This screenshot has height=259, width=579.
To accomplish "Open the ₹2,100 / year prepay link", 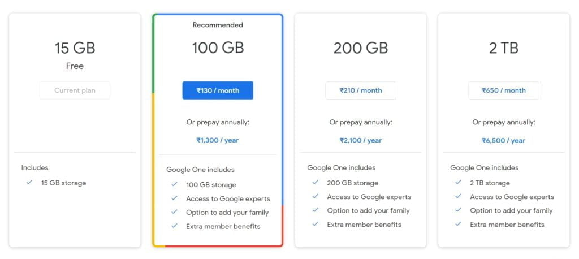I will (361, 140).
